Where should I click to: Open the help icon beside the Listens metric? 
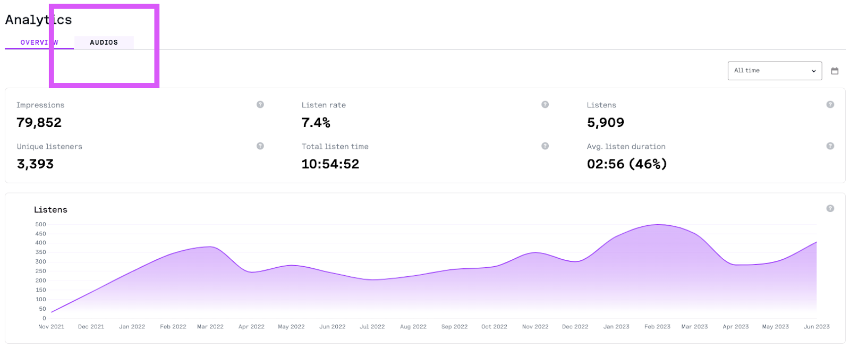point(830,105)
